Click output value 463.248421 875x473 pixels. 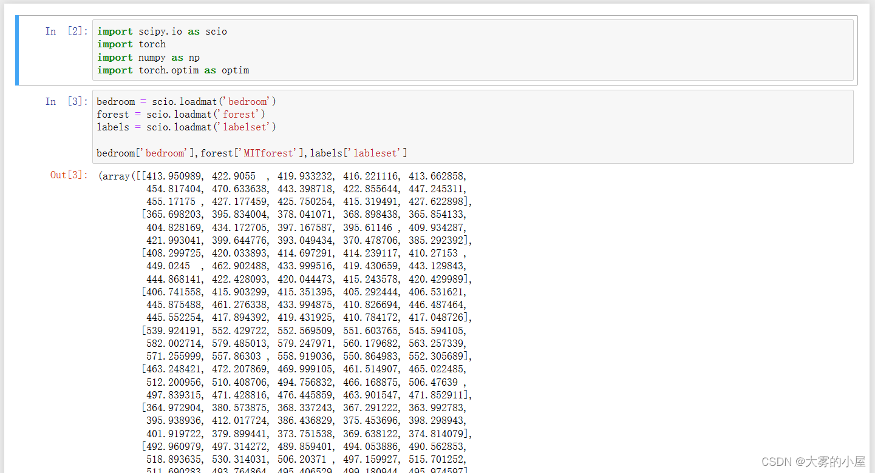[173, 369]
